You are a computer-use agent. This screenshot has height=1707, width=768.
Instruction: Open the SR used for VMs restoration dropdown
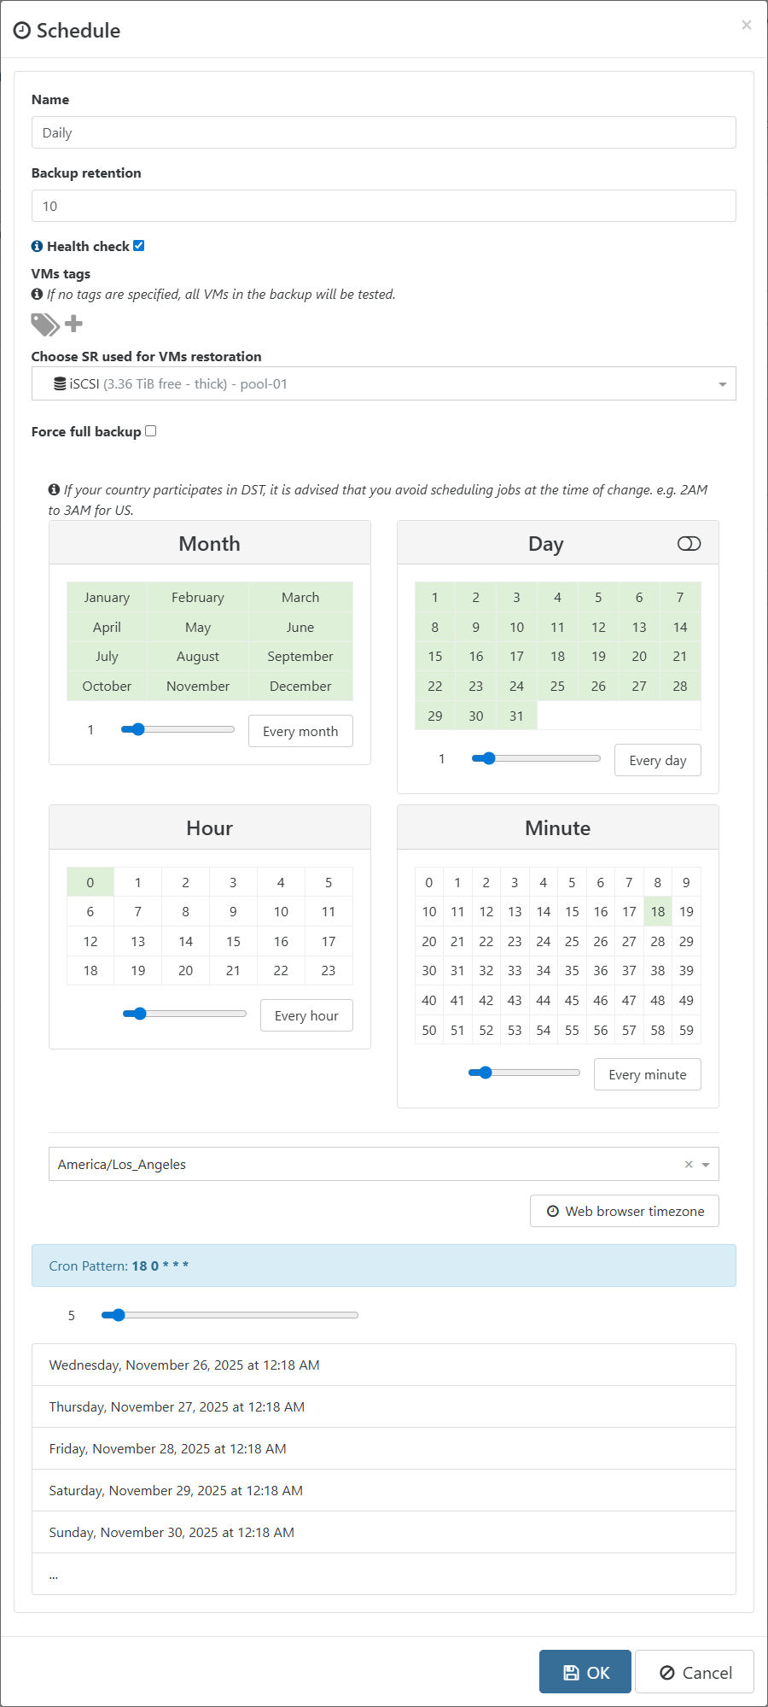click(x=383, y=384)
